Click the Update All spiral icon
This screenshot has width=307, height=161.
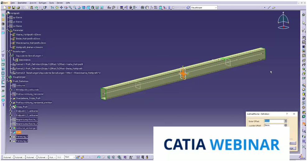tap(142, 8)
